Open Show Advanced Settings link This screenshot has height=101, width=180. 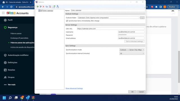pos(74,88)
